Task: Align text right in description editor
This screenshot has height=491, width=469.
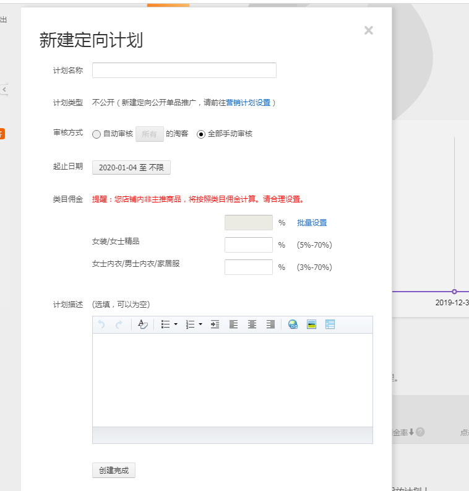Action: pyautogui.click(x=270, y=324)
